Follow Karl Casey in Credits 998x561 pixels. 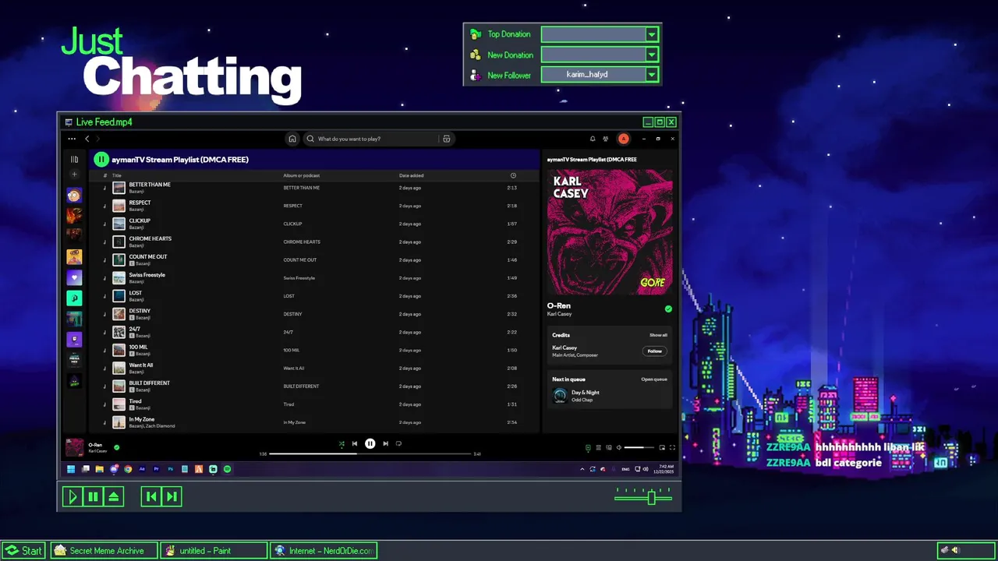(x=655, y=351)
